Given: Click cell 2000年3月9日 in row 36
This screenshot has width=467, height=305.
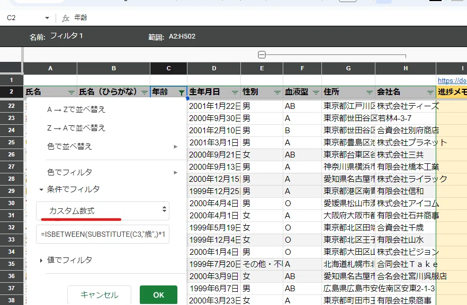Looking at the screenshot, I should (x=214, y=276).
